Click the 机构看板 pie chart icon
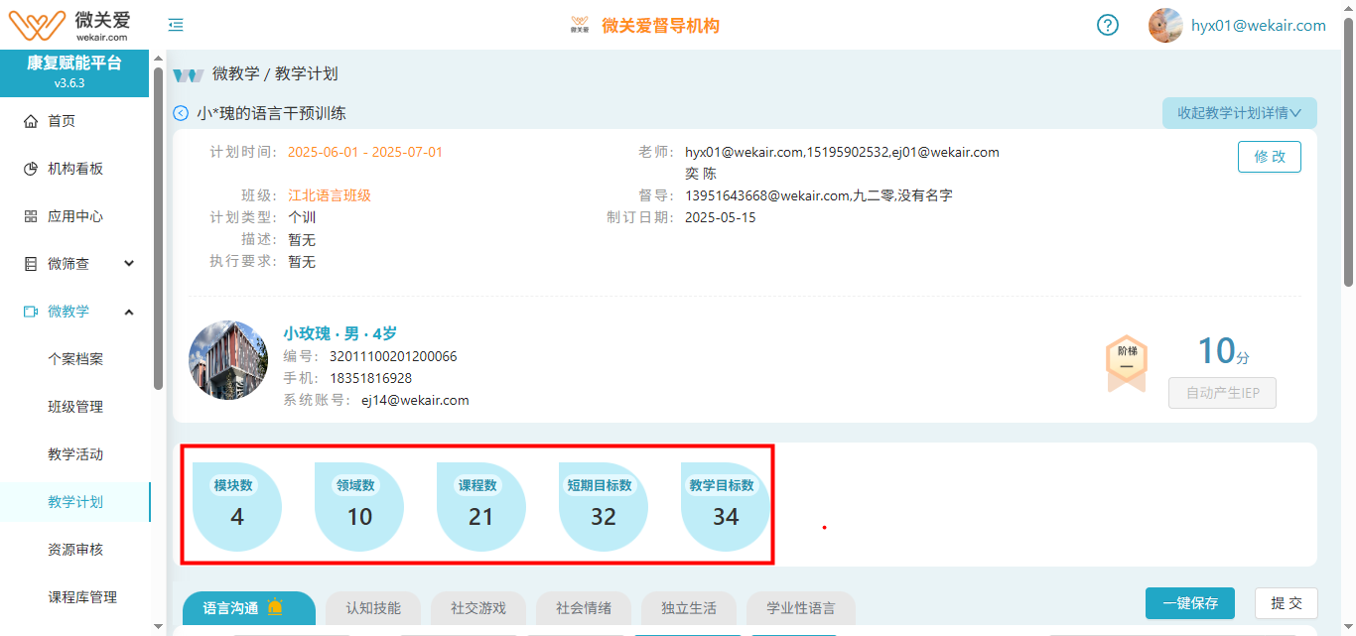The width and height of the screenshot is (1356, 636). coord(31,169)
